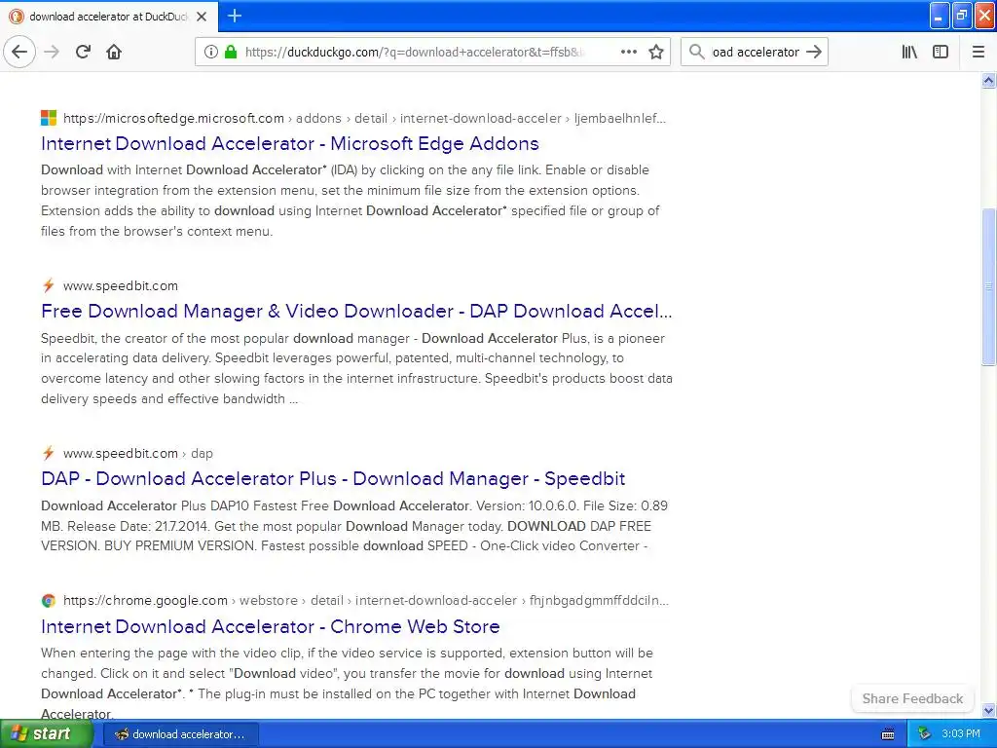Click the Share Feedback button
Screen dimensions: 997x748
[912, 698]
